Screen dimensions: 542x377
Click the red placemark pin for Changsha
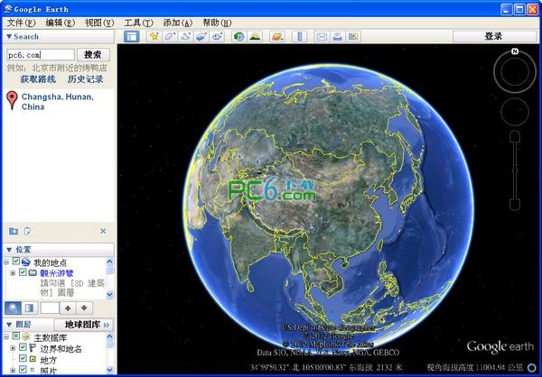12,100
